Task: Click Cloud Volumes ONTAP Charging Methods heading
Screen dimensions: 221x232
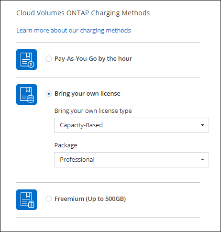Action: (x=83, y=13)
